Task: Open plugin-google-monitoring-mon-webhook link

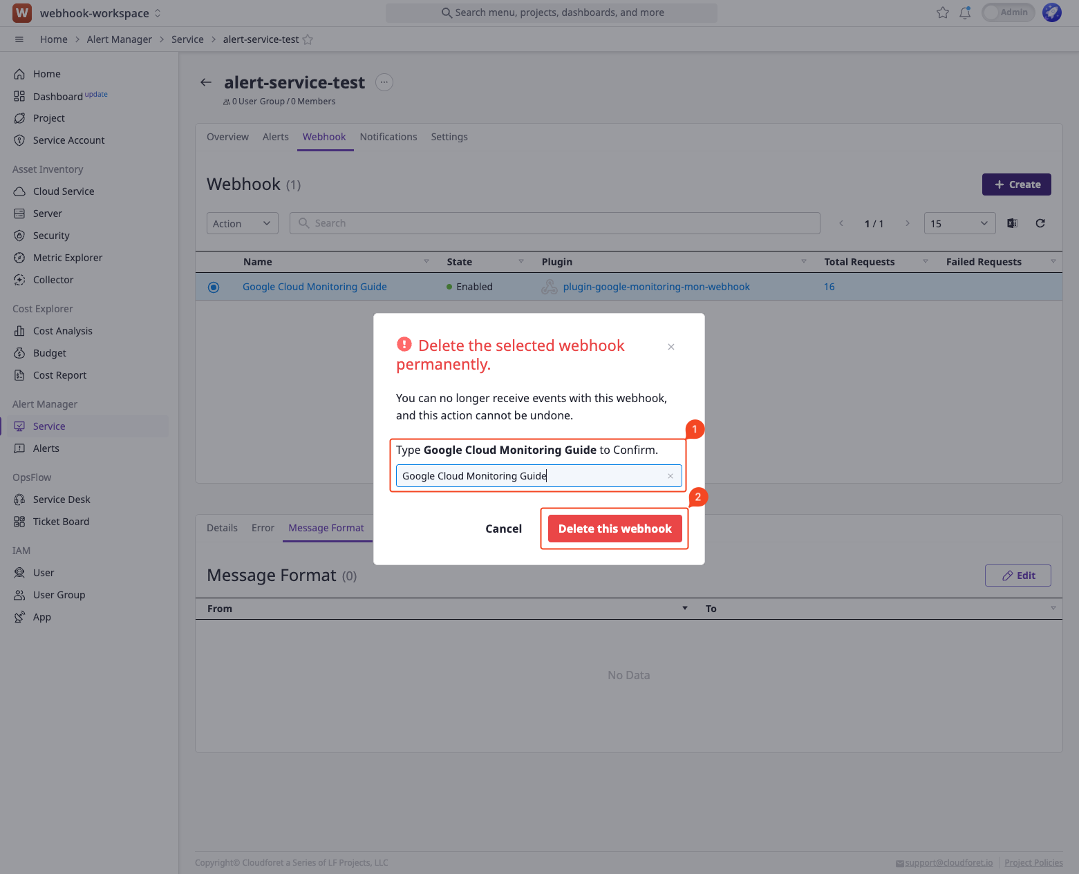Action: point(656,287)
